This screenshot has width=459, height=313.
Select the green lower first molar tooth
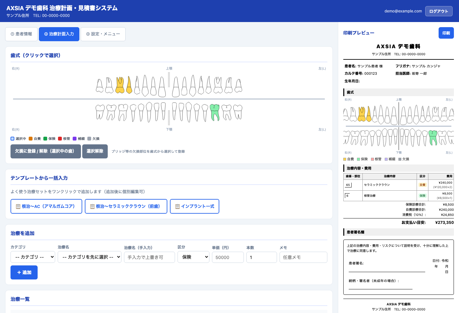click(215, 112)
